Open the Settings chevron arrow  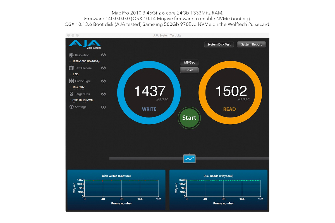point(103,107)
